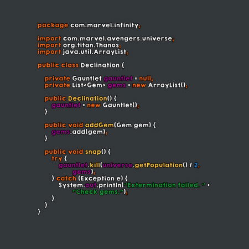Click purple "gems" in the List<Gem> line
Viewport: 249px width, 249px height.
coord(117,85)
